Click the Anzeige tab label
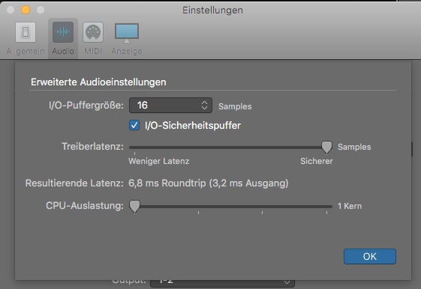The image size is (421, 289). coord(127,51)
